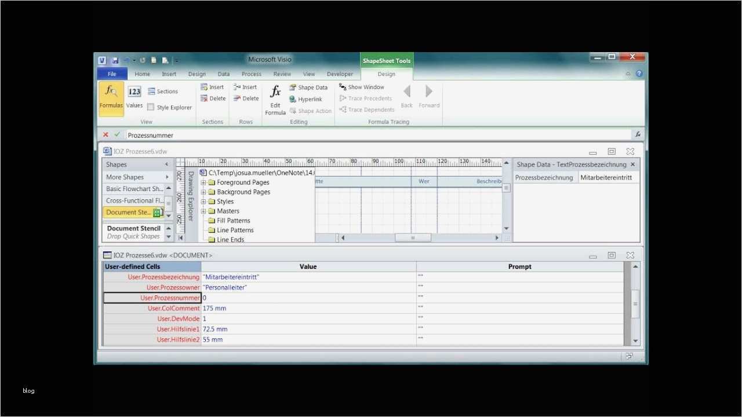Open the Data ribbon tab
This screenshot has height=417, width=742.
click(x=224, y=74)
